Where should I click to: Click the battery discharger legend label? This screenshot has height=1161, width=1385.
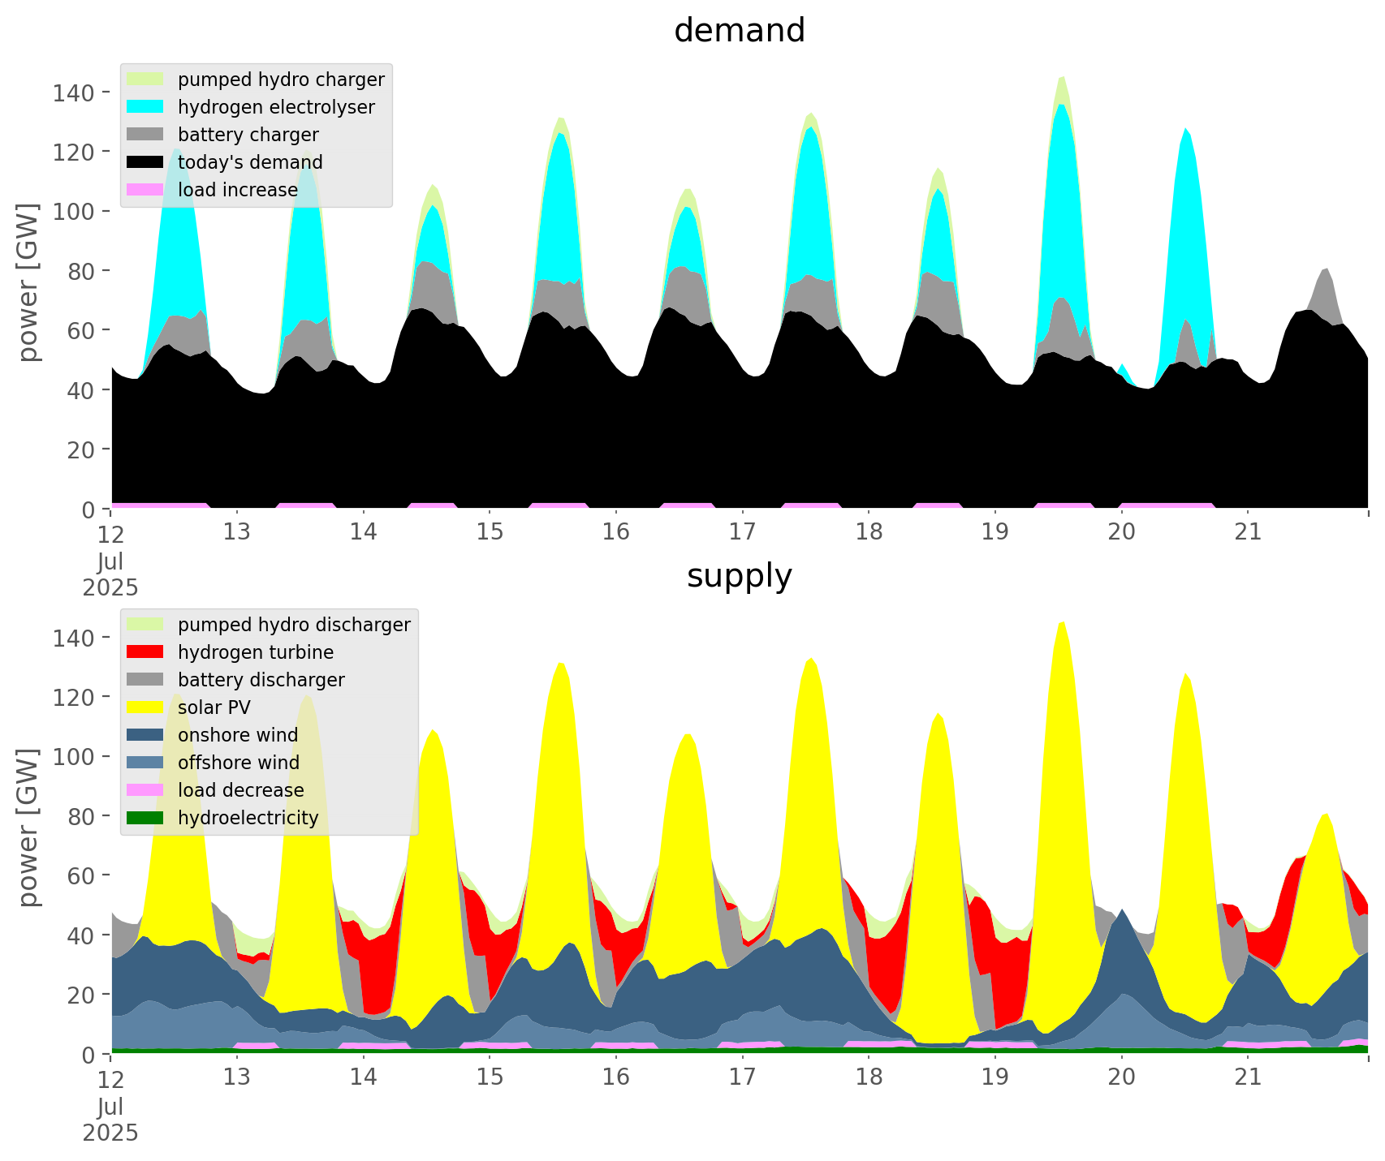tap(261, 680)
